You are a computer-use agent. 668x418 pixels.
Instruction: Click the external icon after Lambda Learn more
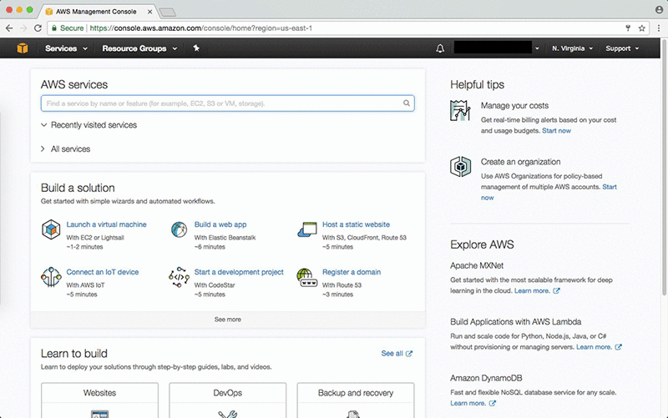coord(619,347)
